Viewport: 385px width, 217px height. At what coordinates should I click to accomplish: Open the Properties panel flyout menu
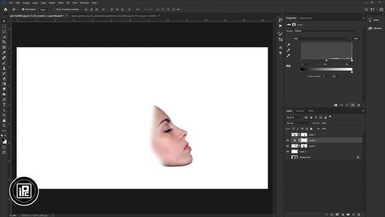click(363, 18)
